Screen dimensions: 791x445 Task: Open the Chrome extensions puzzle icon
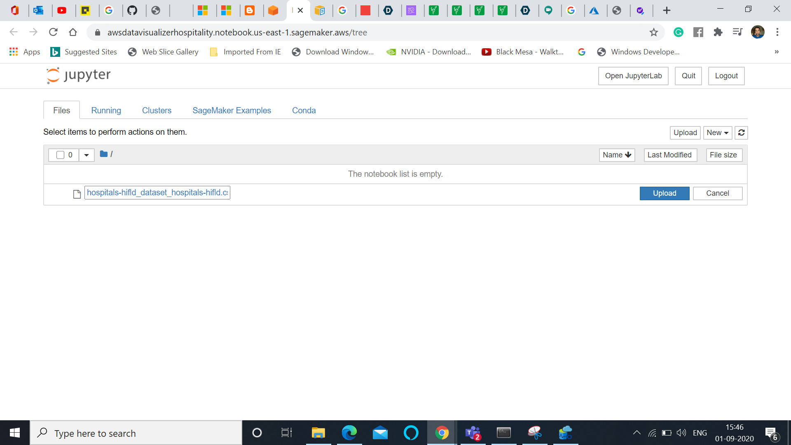point(718,32)
